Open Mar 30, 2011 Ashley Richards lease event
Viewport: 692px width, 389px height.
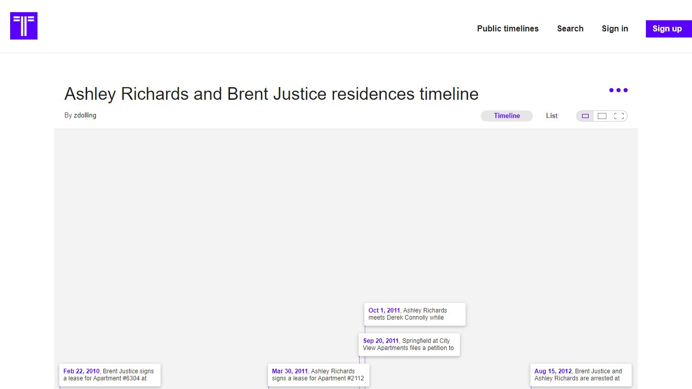pos(319,375)
